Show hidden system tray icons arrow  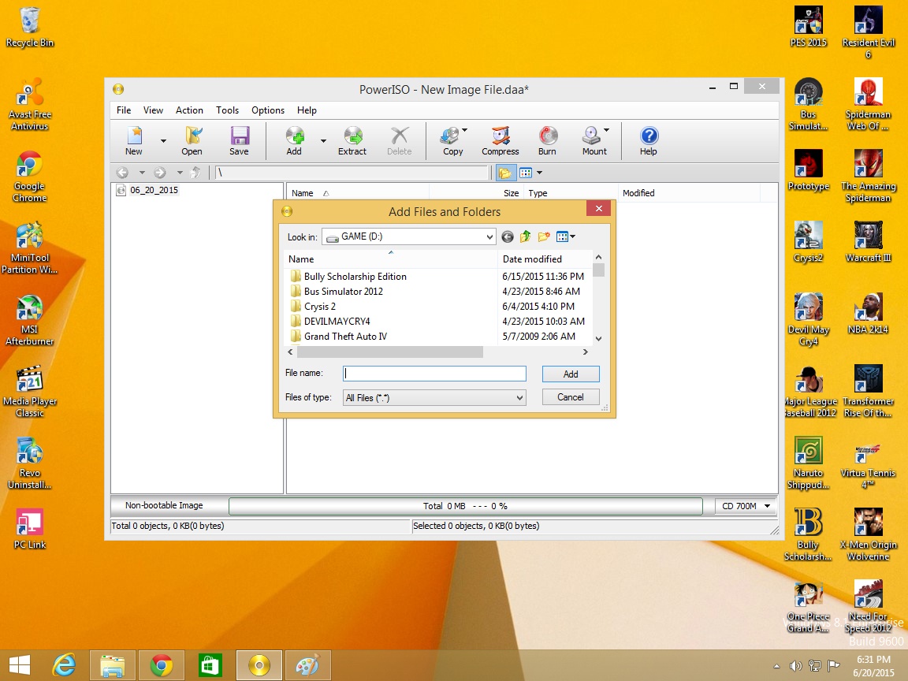776,666
